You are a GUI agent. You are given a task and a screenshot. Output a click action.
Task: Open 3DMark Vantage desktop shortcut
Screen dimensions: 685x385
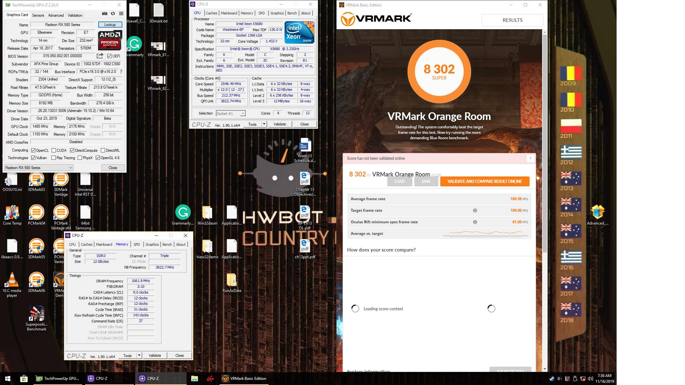pos(61,184)
